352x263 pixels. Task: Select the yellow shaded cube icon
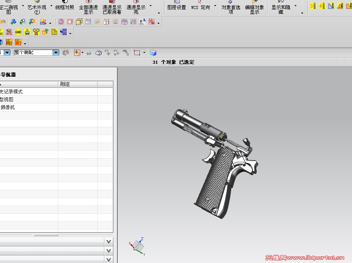[79, 22]
